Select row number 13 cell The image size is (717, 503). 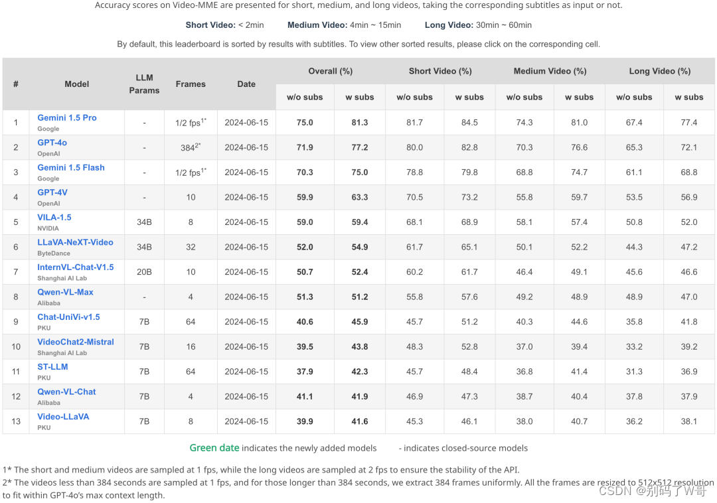pos(16,421)
